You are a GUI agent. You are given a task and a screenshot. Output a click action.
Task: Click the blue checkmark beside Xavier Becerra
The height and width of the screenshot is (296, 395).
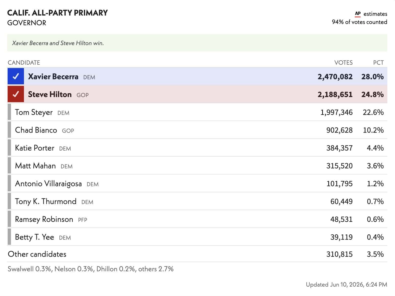(x=16, y=76)
